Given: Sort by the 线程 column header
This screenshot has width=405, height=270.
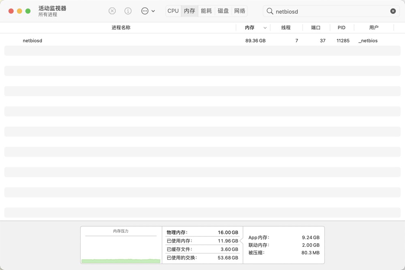Looking at the screenshot, I should click(286, 28).
